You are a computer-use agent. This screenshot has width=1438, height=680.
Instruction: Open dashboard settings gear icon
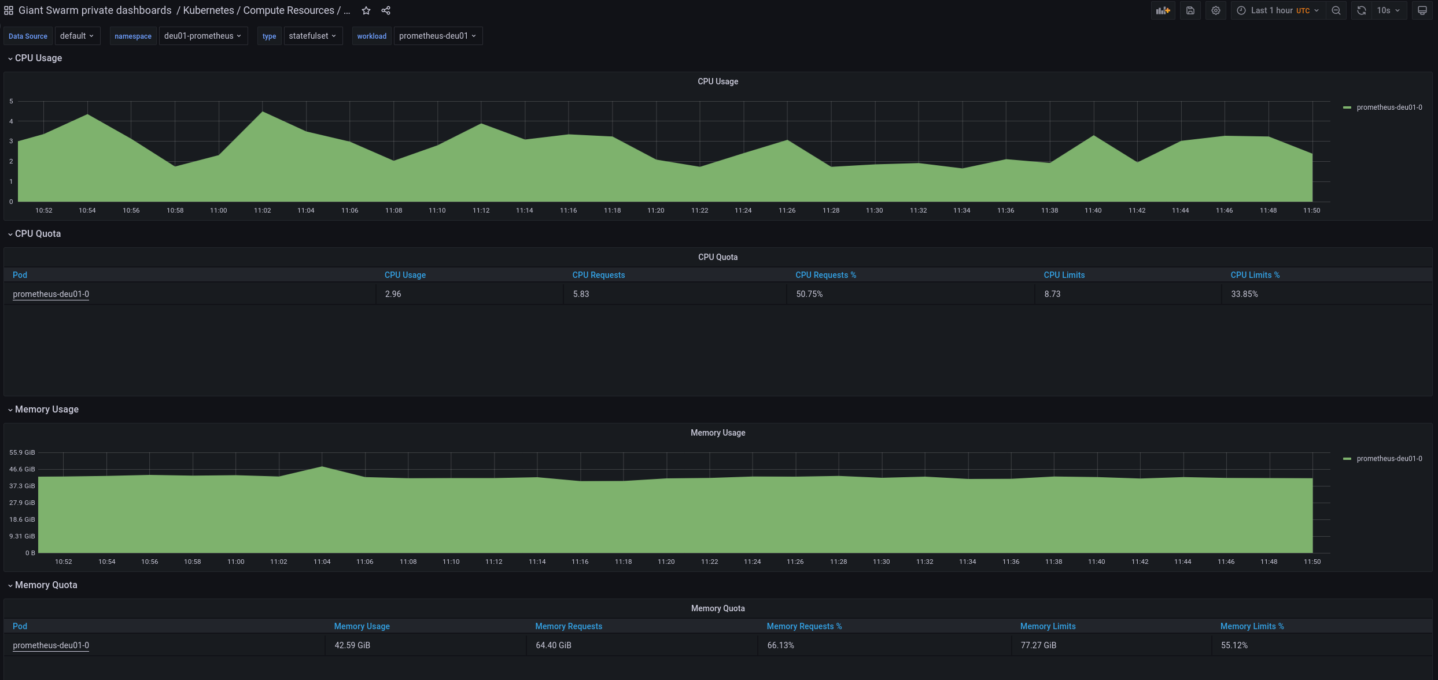click(x=1216, y=10)
